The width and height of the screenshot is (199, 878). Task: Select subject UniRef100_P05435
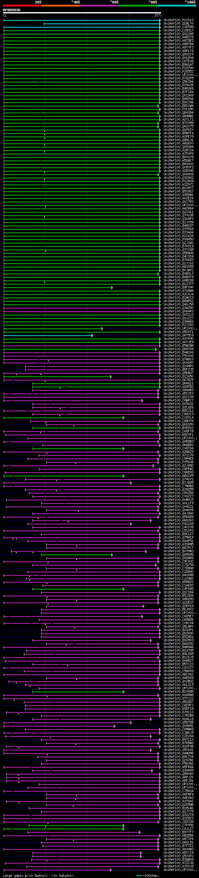(178, 85)
